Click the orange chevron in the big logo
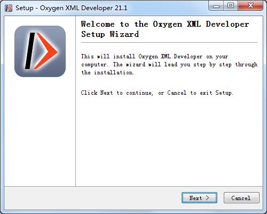 [47, 51]
